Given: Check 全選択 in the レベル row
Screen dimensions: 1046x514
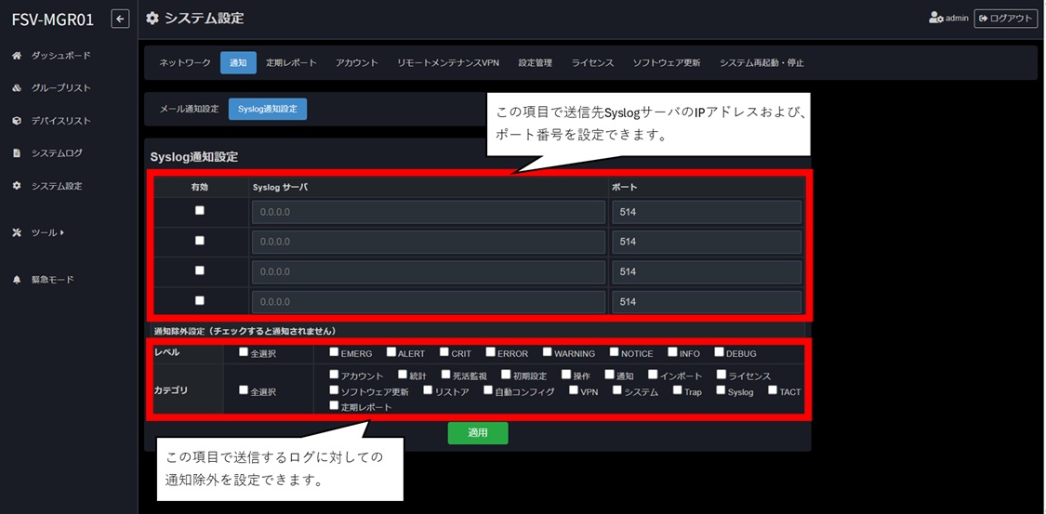Looking at the screenshot, I should click(244, 352).
